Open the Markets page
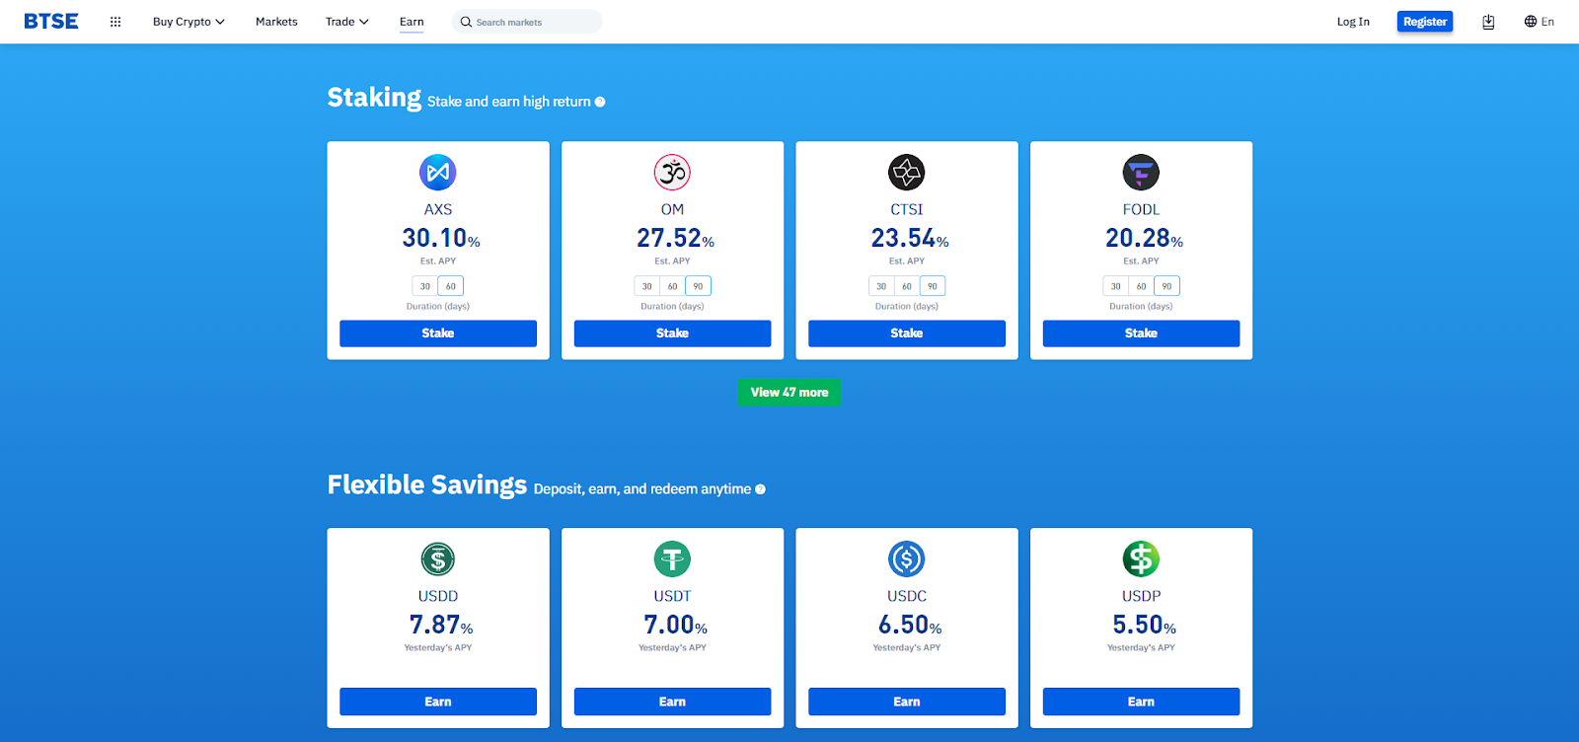Screen dimensions: 1579x742 pyautogui.click(x=276, y=22)
